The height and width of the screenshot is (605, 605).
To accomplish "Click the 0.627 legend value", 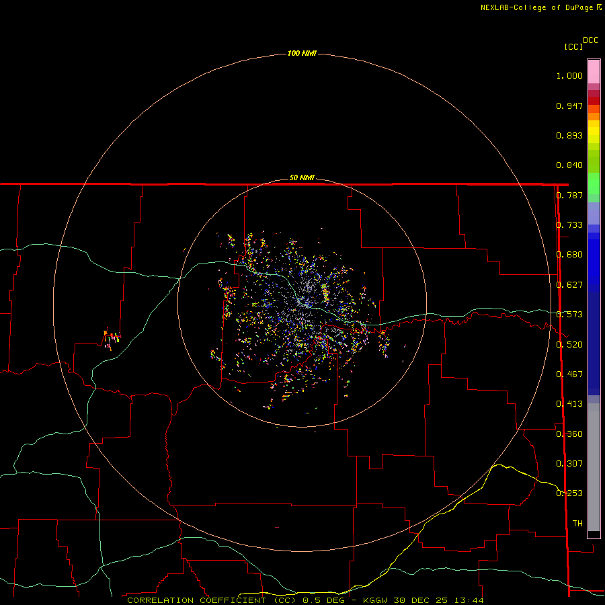I will [x=569, y=285].
